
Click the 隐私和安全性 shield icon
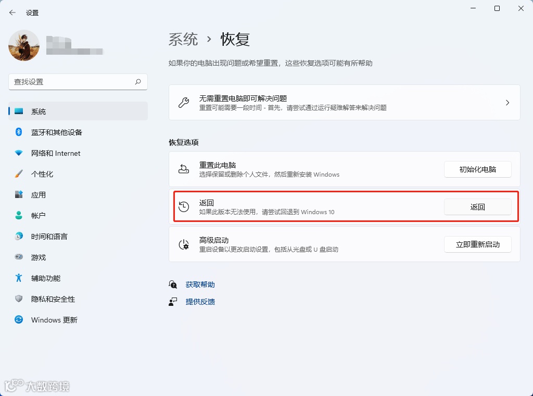(x=19, y=299)
